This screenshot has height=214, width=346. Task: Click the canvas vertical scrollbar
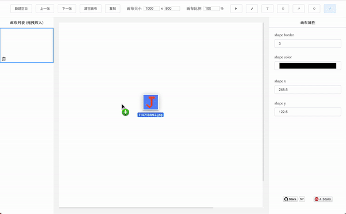pos(263,102)
